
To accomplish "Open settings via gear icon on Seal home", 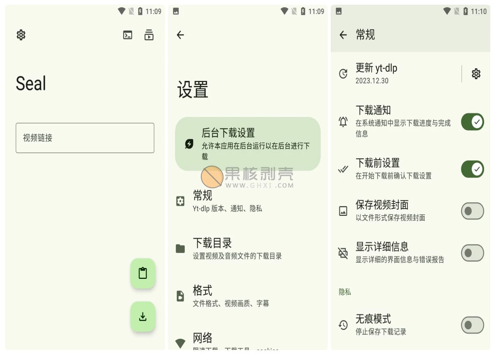I will pyautogui.click(x=21, y=35).
